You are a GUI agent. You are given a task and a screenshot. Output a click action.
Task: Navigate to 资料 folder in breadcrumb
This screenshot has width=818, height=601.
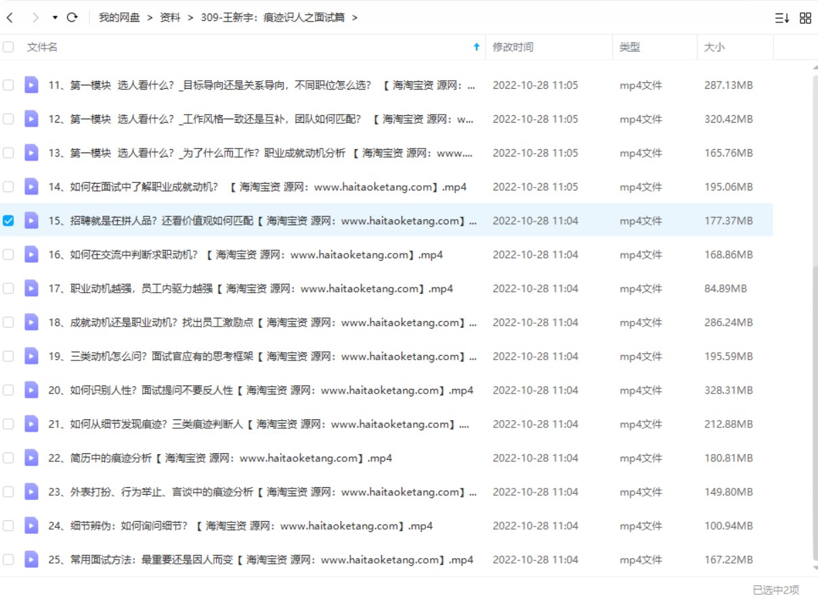(170, 18)
